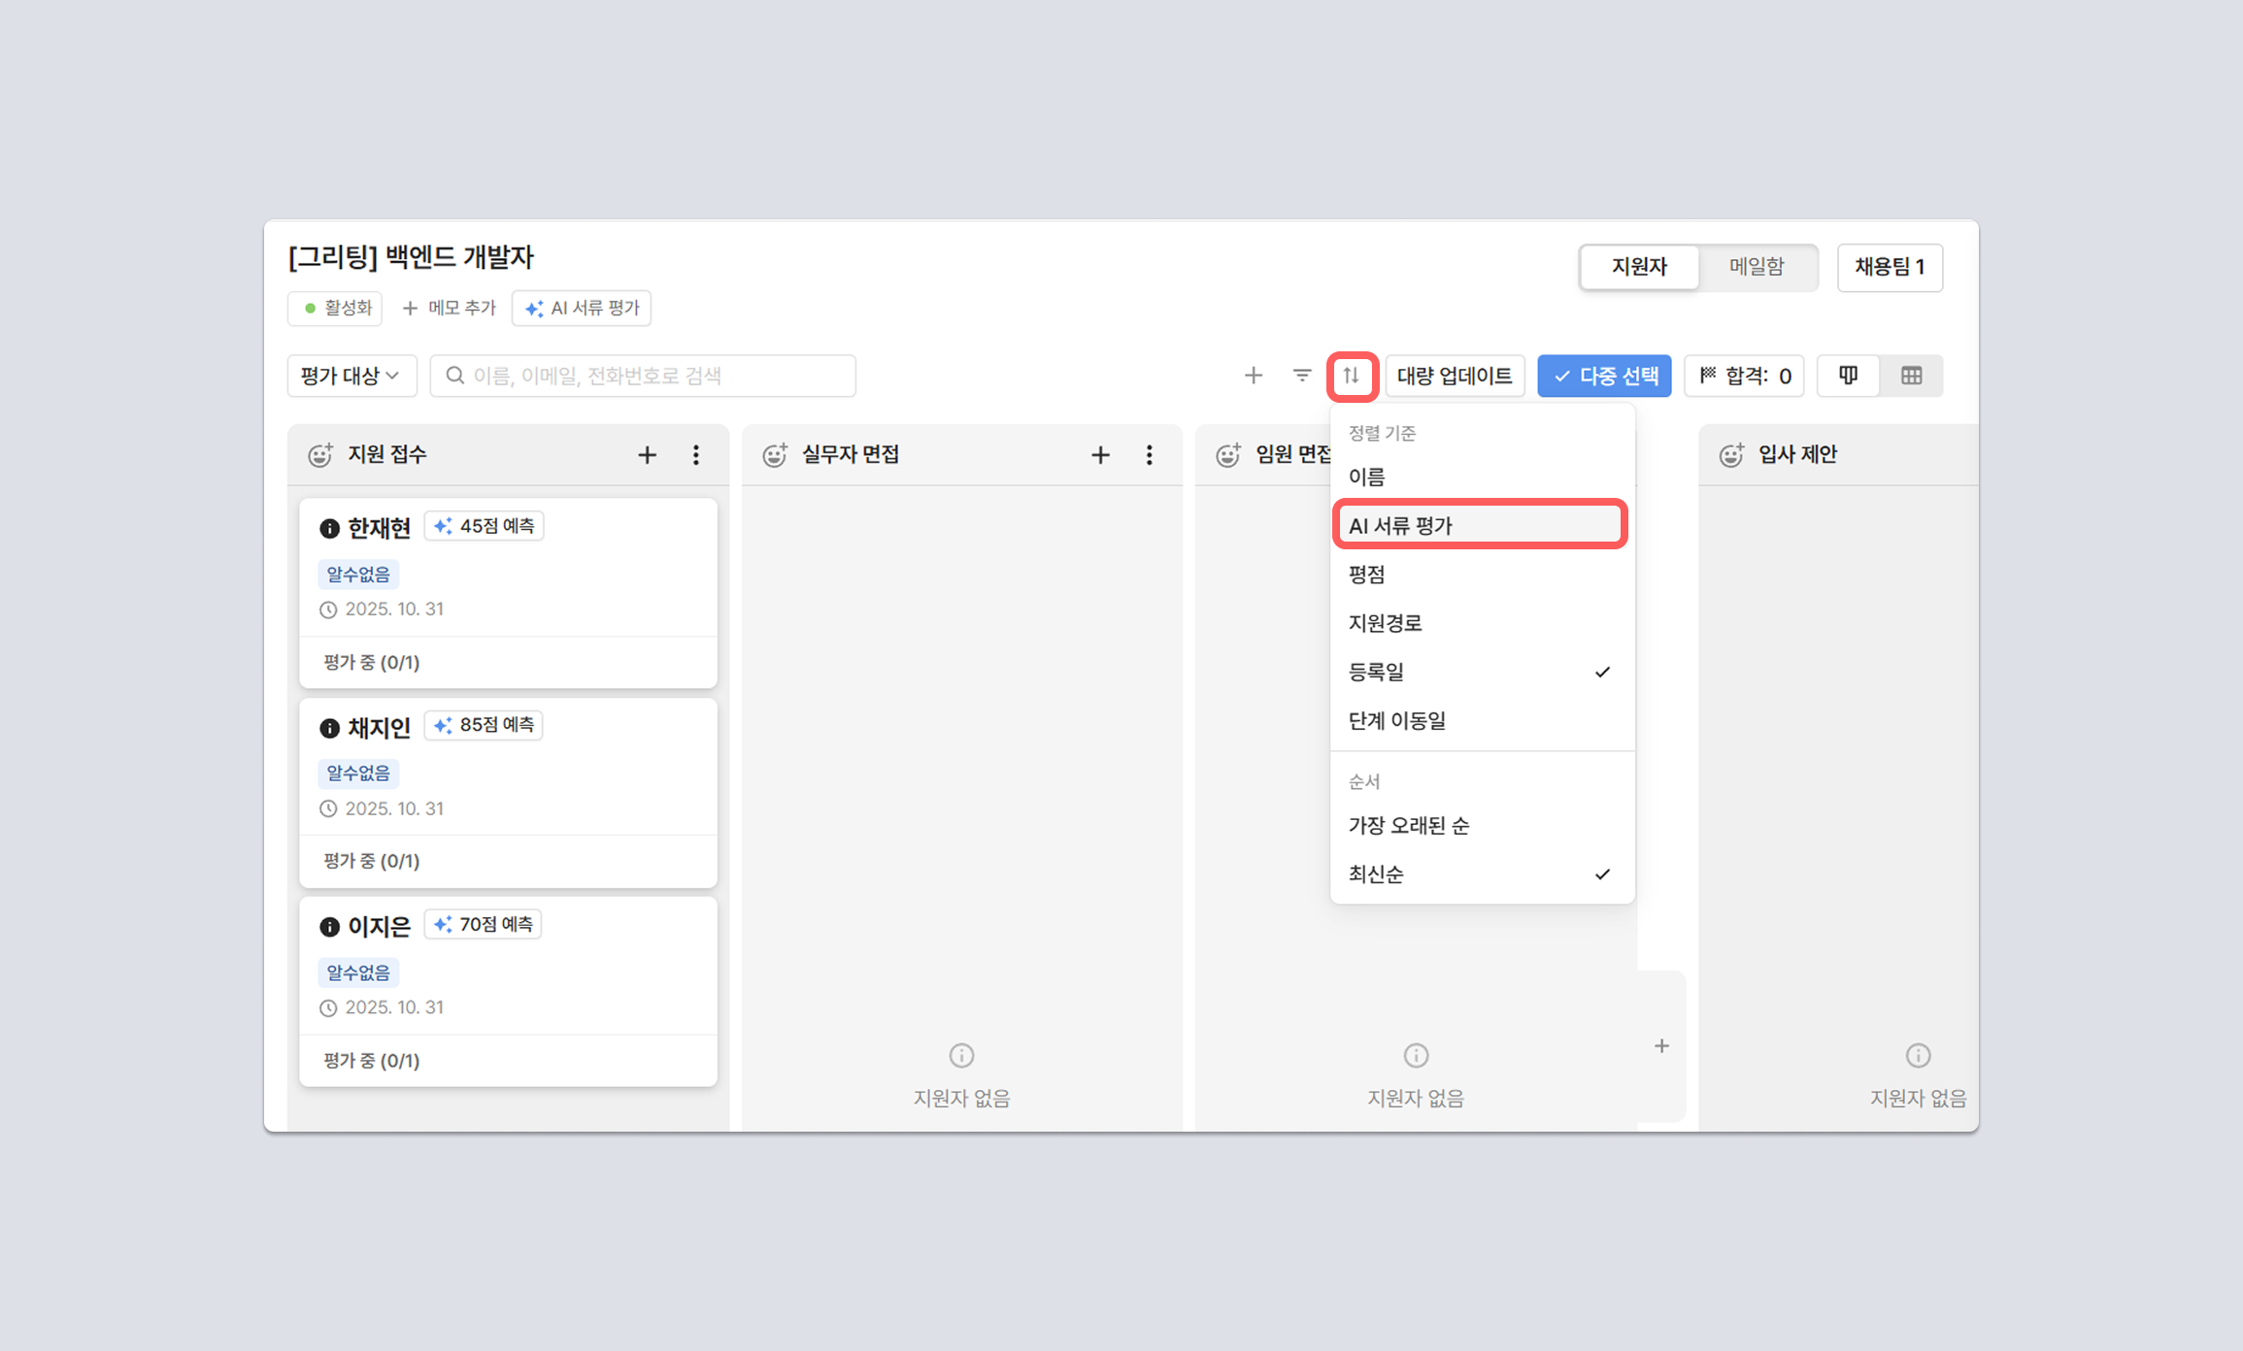Click the 대량 업데이트 button

(1454, 376)
